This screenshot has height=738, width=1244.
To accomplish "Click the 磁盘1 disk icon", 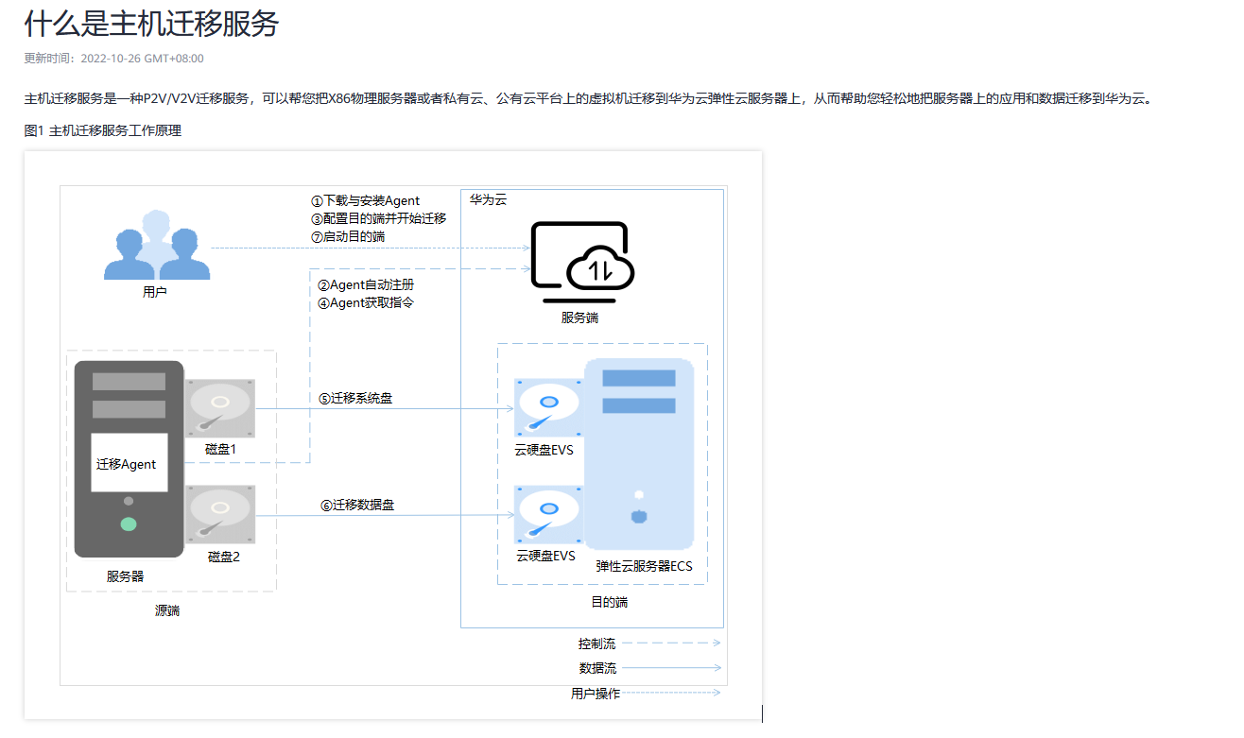I will click(x=220, y=408).
